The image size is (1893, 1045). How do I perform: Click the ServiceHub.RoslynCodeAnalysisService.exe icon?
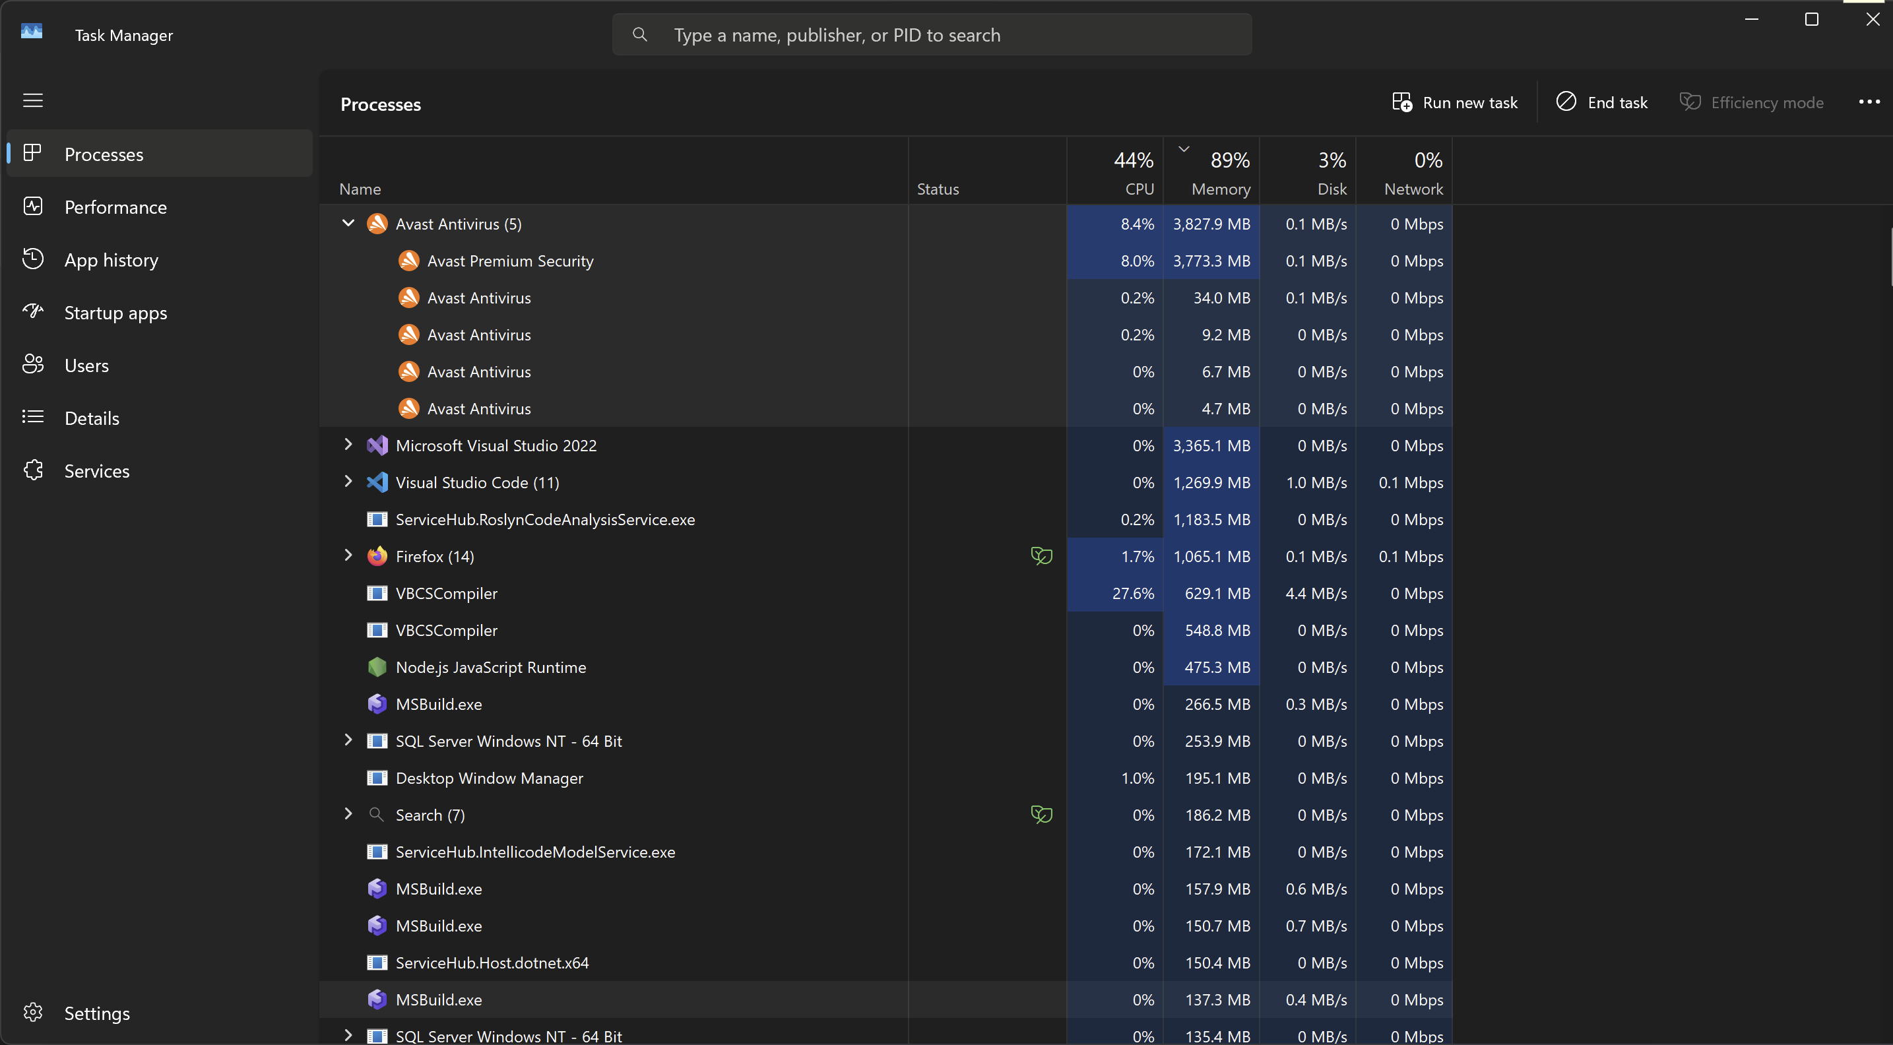[377, 520]
